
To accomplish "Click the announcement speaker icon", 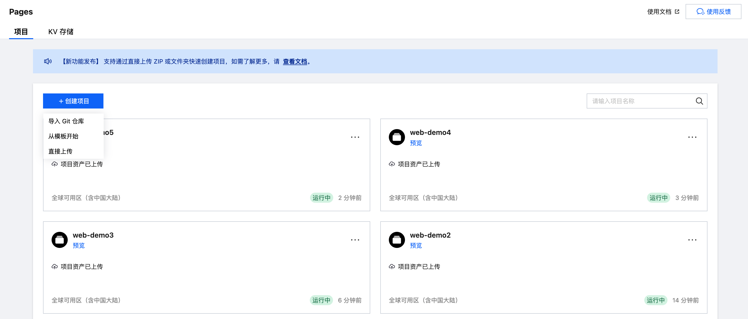I will tap(48, 61).
